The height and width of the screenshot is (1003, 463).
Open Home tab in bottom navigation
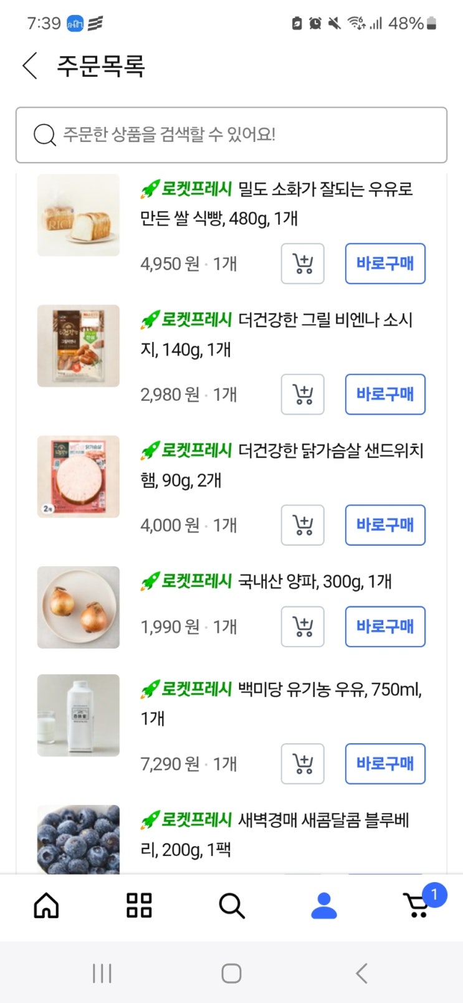tap(46, 905)
